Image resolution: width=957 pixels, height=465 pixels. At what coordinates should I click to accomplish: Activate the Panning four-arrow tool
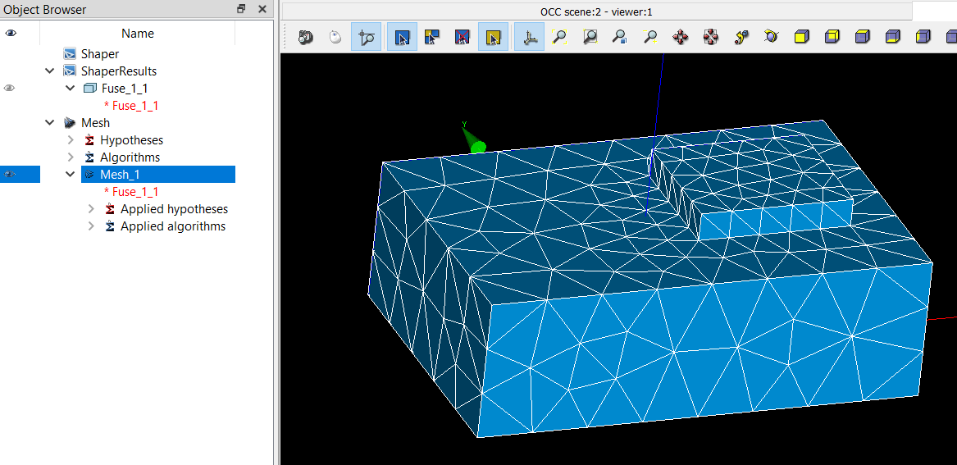tap(680, 37)
